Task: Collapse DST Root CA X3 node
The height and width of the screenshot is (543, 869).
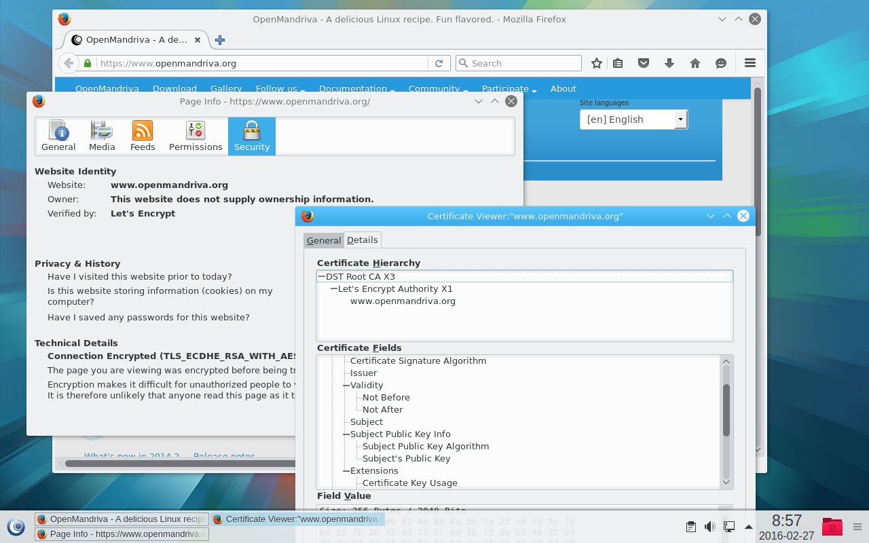Action: 322,277
